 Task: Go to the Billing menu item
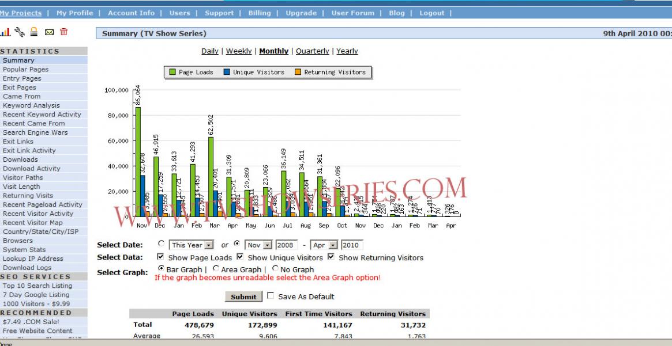click(259, 13)
